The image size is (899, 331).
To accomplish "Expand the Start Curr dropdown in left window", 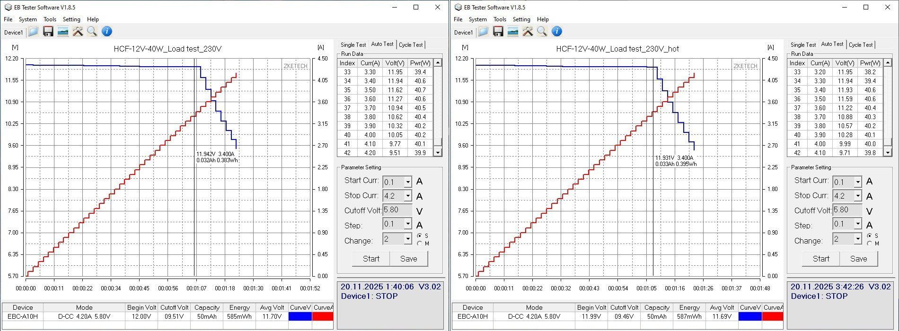I will click(407, 182).
